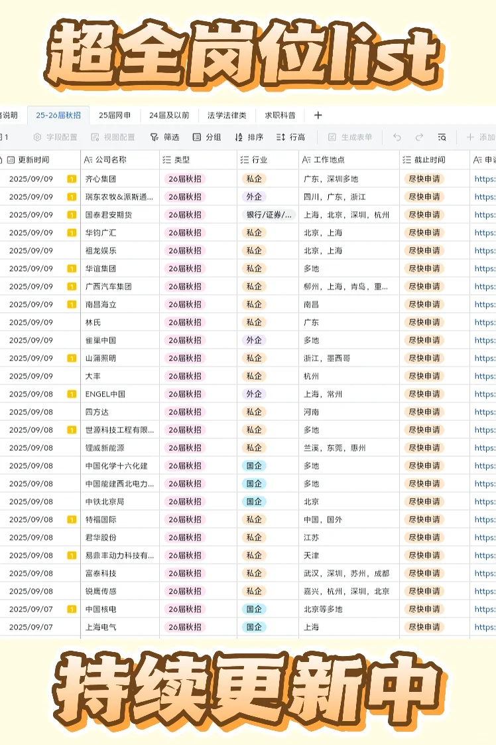The width and height of the screenshot is (496, 745).
Task: Select the 法学法律类 tab
Action: pos(227,116)
